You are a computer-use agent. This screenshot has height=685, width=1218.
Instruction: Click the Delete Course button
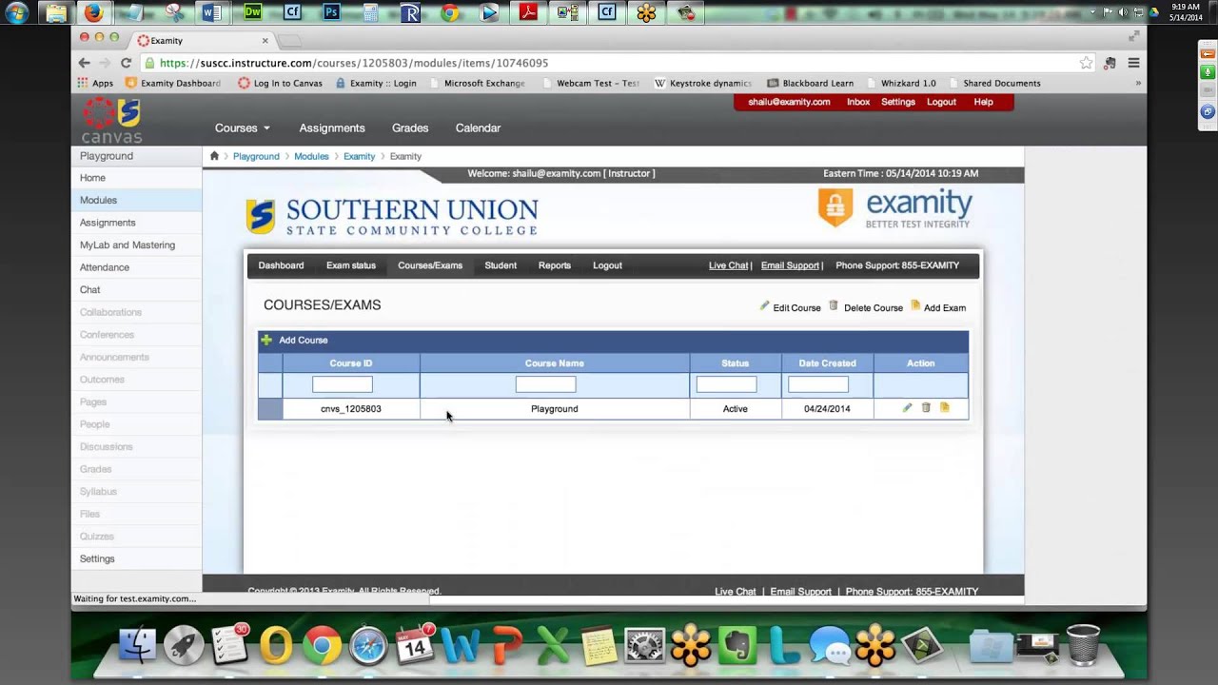pyautogui.click(x=866, y=307)
